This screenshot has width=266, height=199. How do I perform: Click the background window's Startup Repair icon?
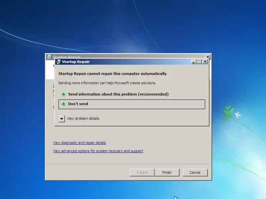[x=49, y=57]
